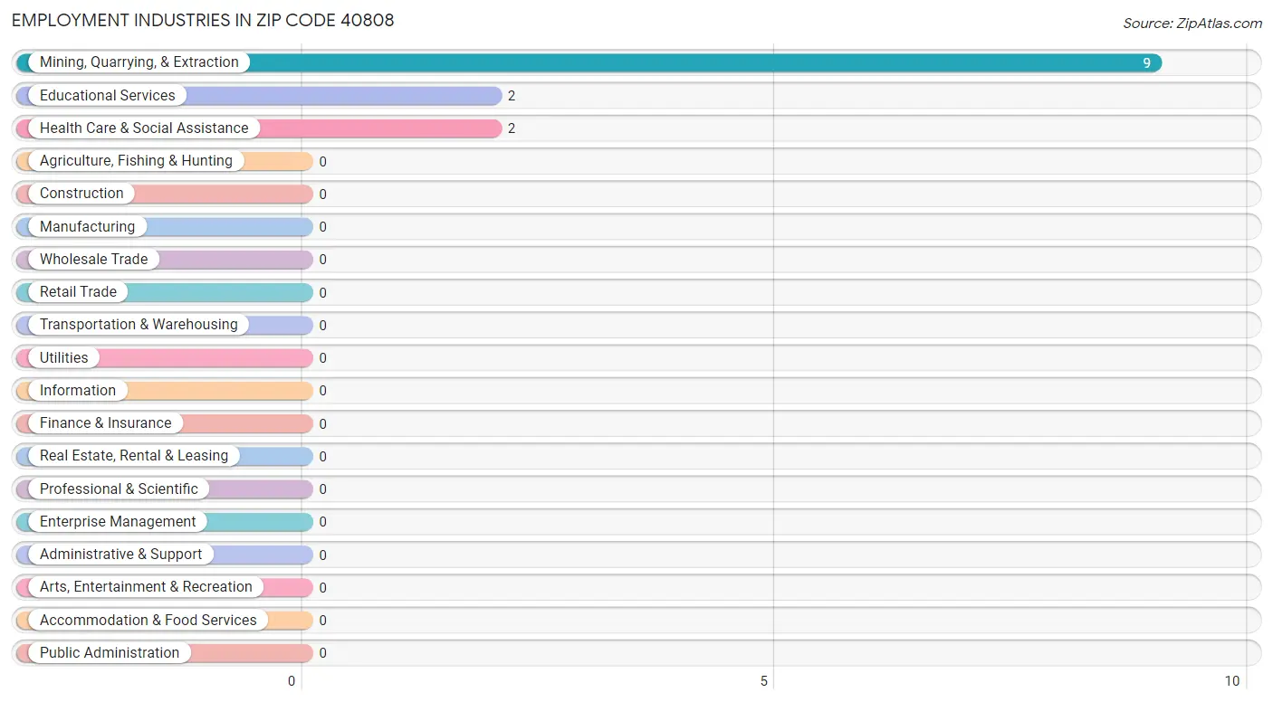Click the Mining, Quarrying, & Extraction label
This screenshot has height=702, width=1273.
point(139,62)
